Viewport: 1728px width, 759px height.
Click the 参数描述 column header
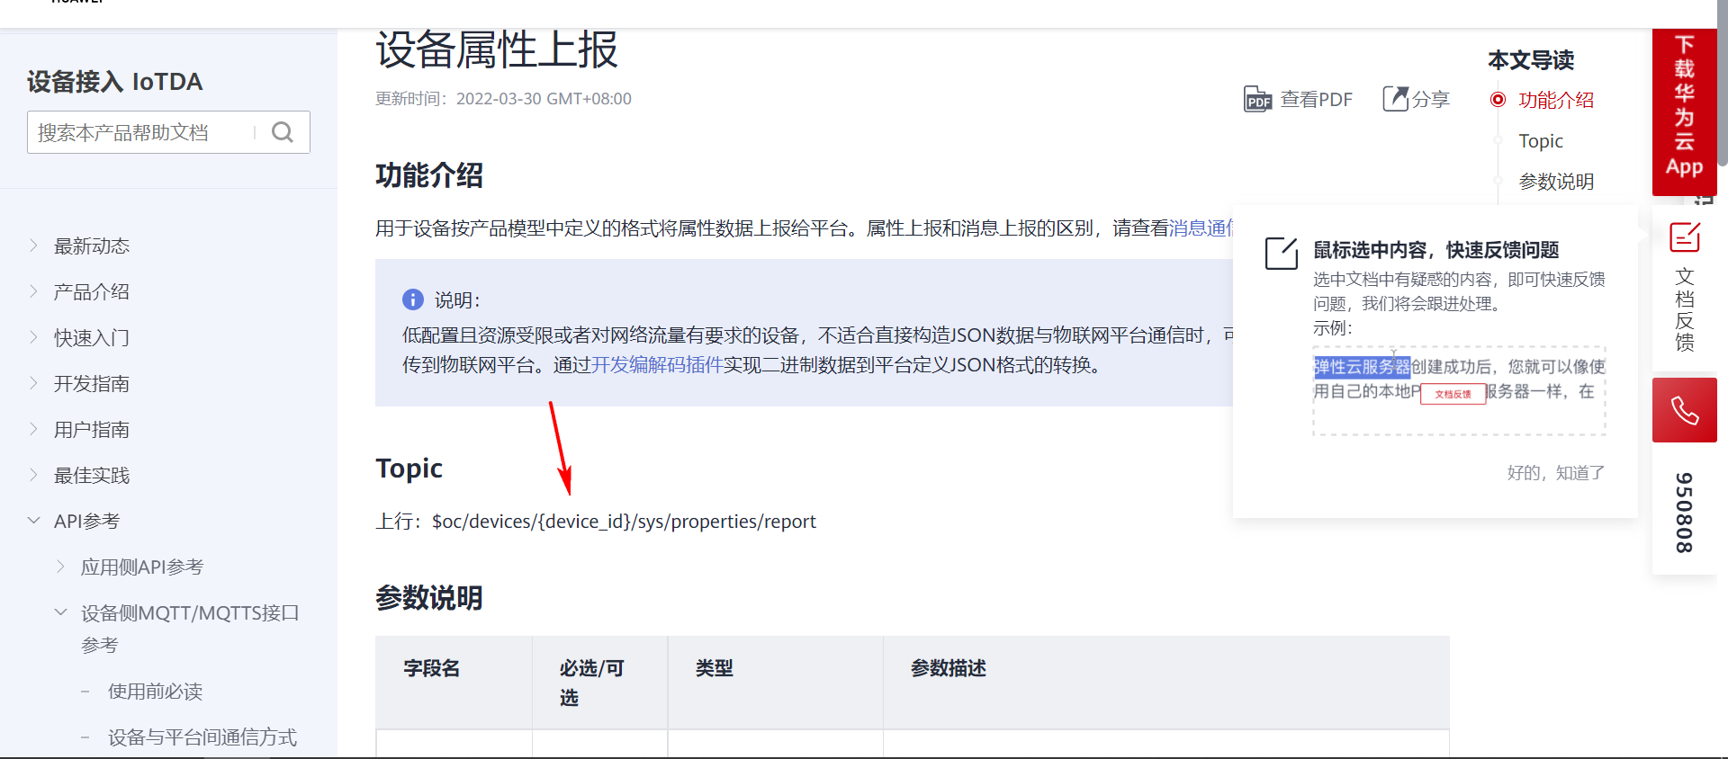949,668
